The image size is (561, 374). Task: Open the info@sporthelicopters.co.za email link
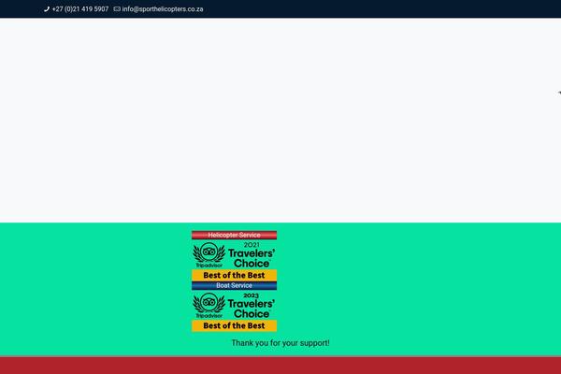[x=163, y=9]
